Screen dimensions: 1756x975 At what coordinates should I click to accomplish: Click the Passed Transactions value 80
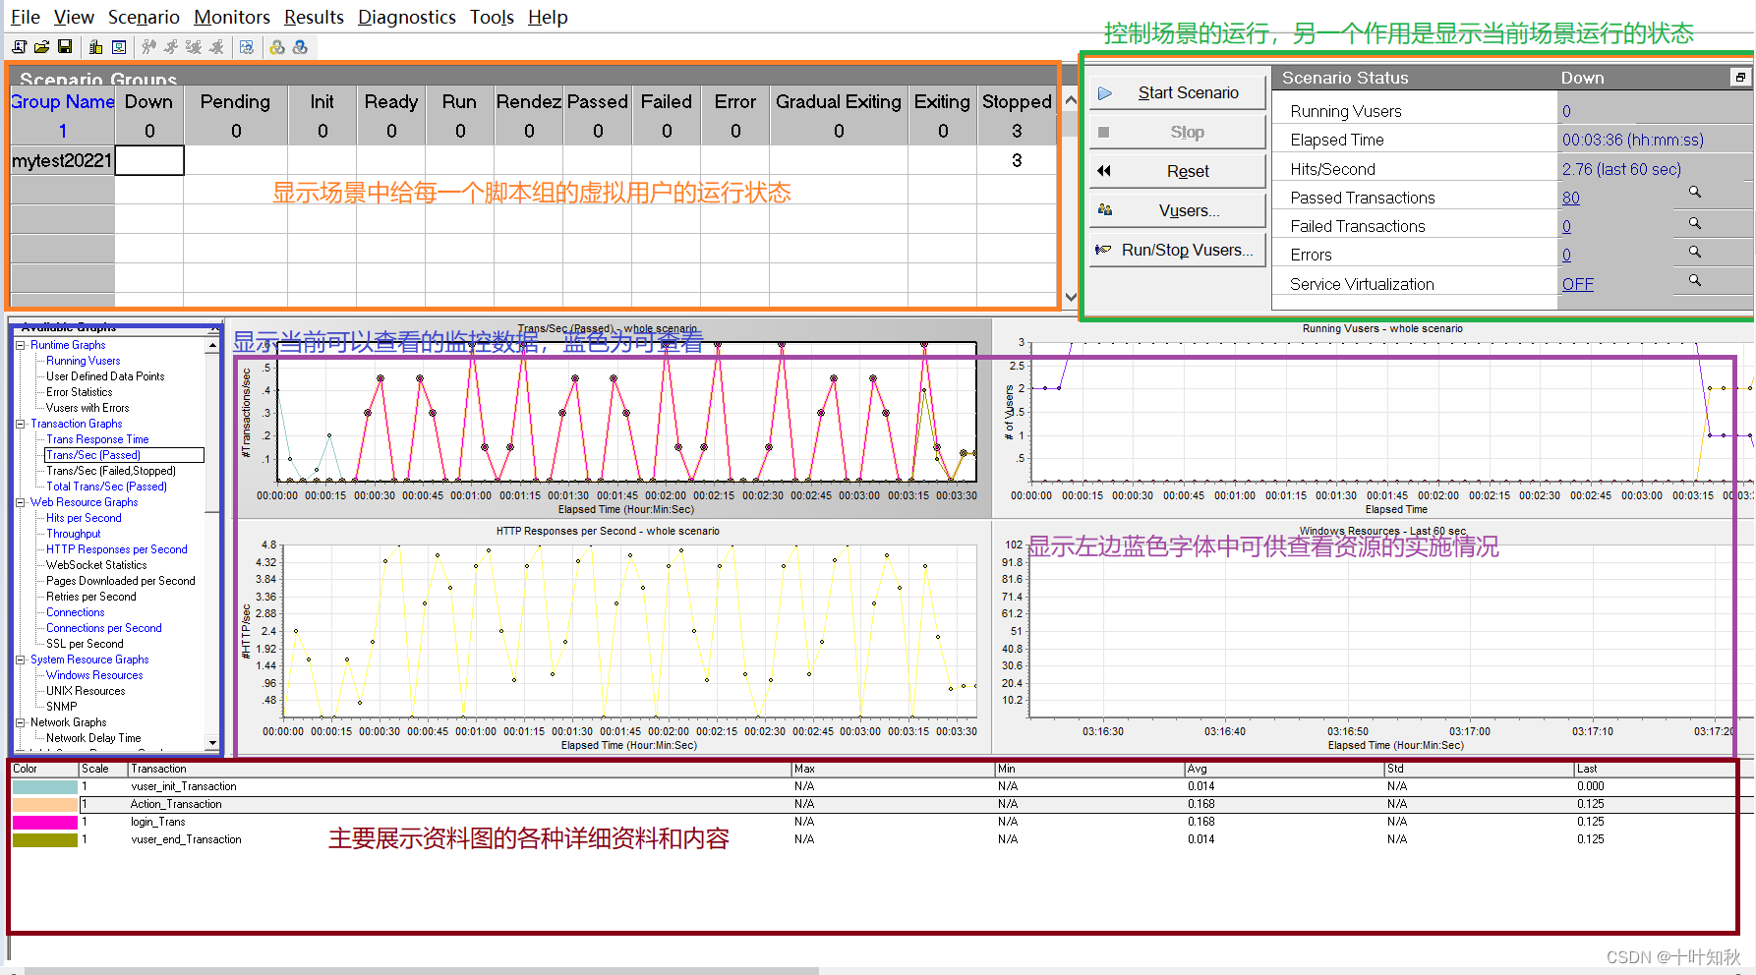1570,198
